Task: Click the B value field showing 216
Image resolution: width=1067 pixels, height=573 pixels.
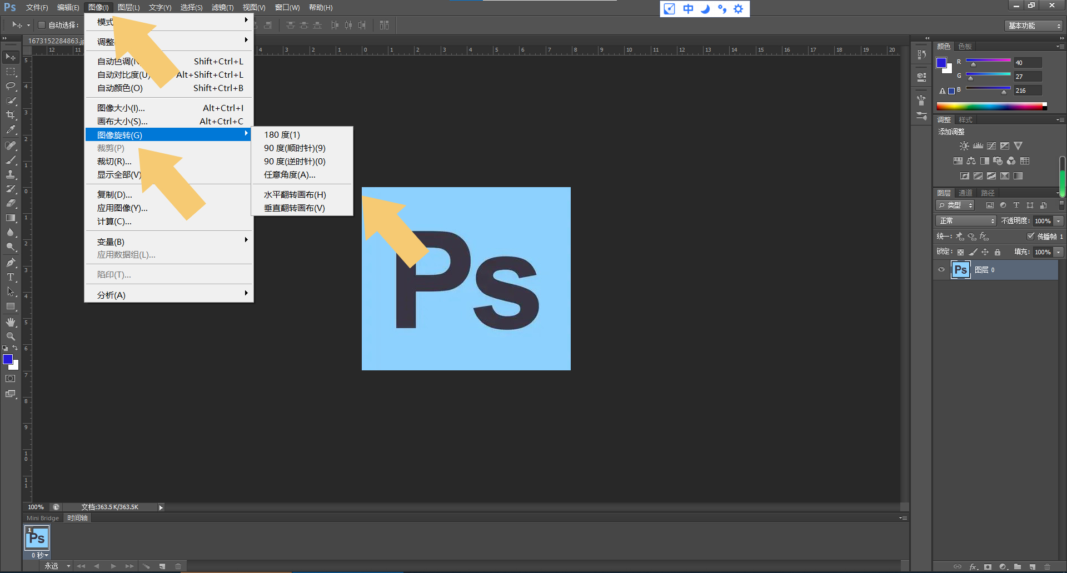Action: tap(1028, 91)
